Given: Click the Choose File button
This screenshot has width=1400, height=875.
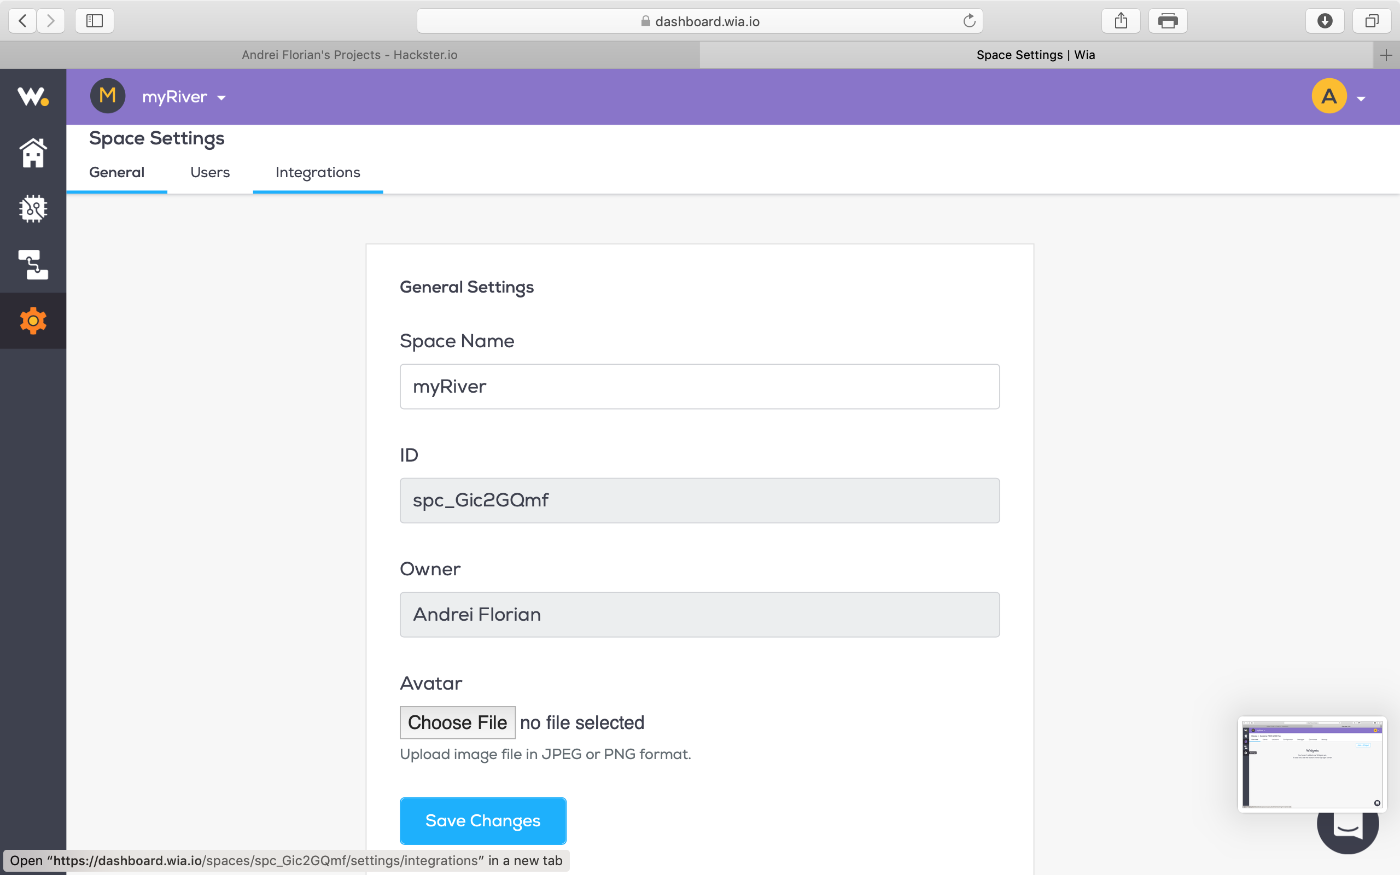Looking at the screenshot, I should (x=457, y=722).
